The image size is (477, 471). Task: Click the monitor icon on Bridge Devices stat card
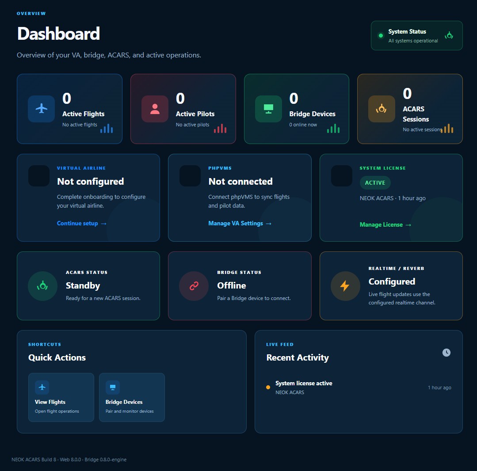(x=268, y=109)
